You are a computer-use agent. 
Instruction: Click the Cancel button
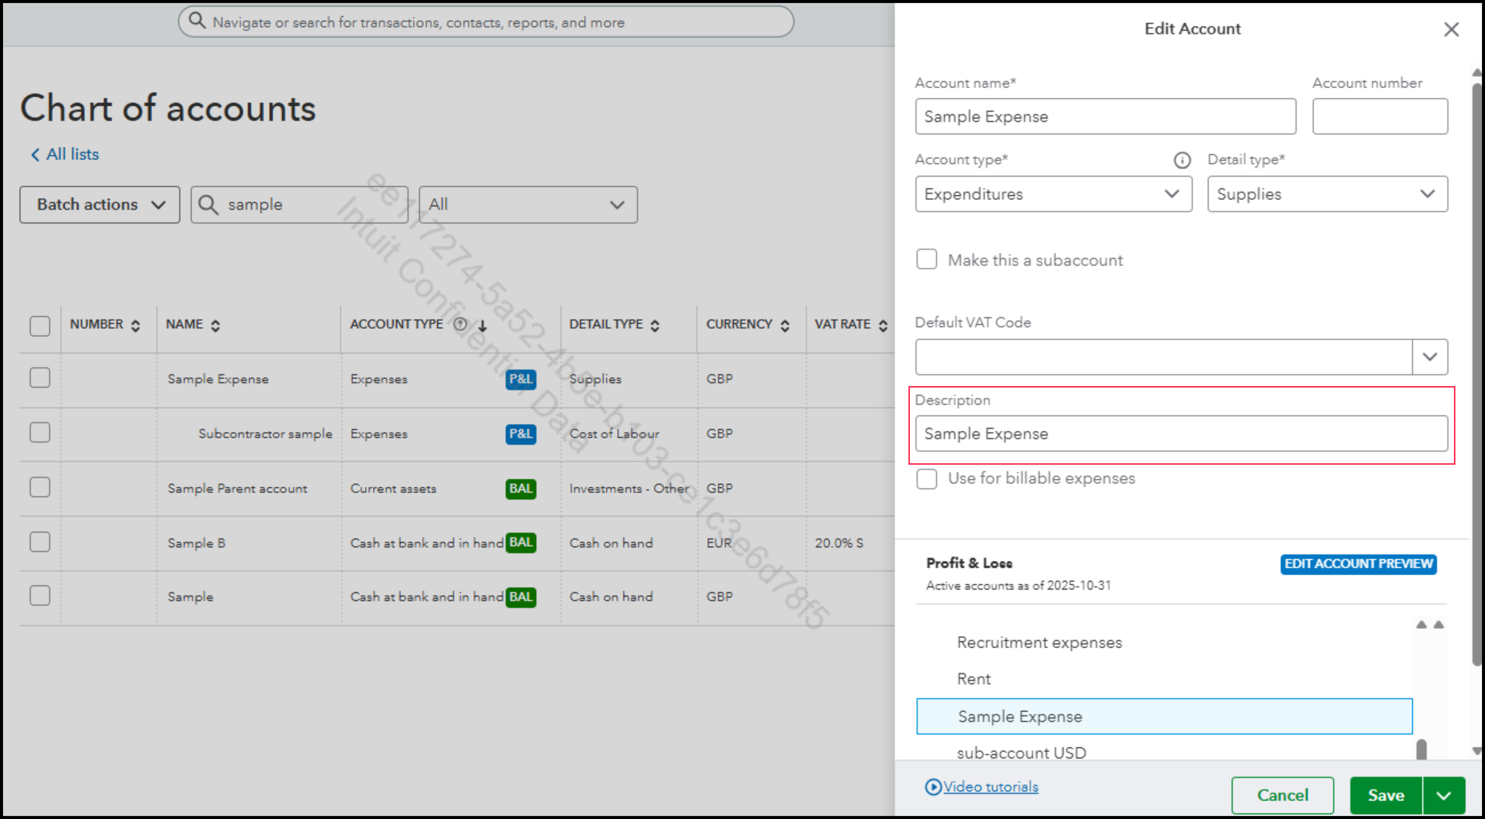1282,795
